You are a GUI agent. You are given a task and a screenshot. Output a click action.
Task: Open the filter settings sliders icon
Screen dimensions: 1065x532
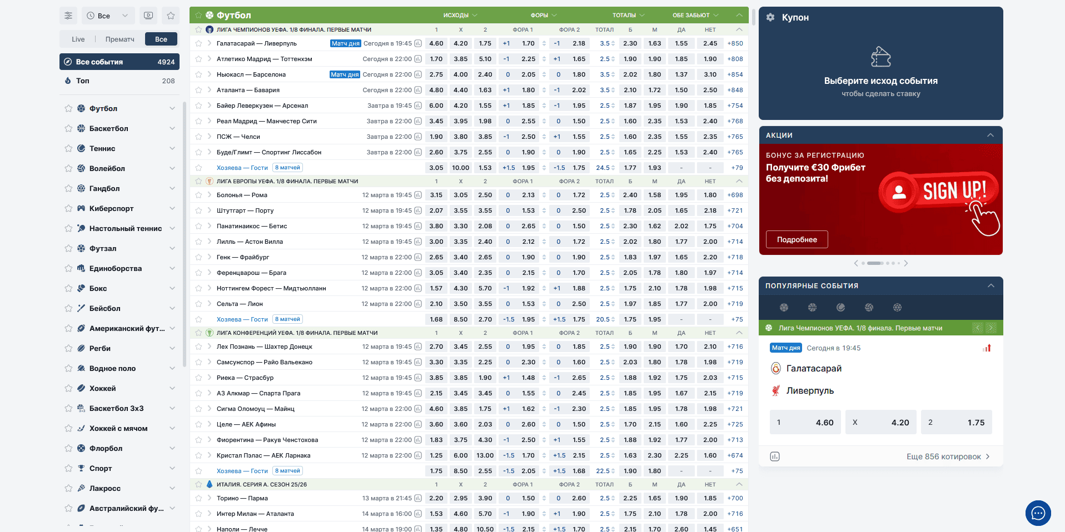coord(68,16)
